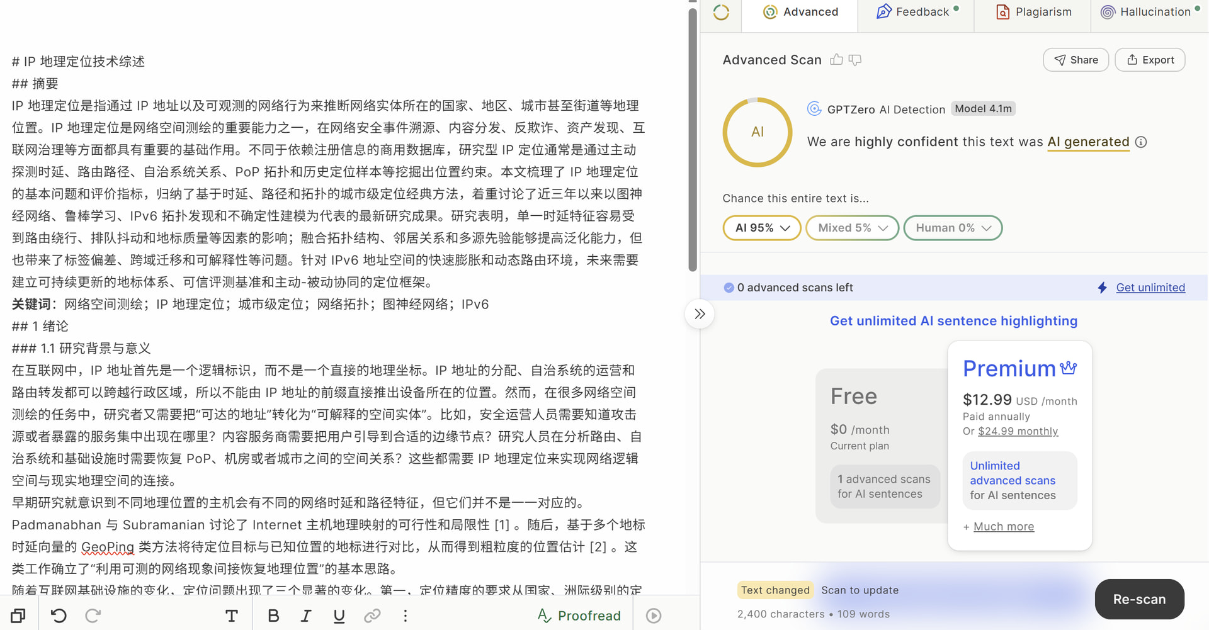This screenshot has width=1209, height=630.
Task: Click the Export button
Action: tap(1150, 60)
